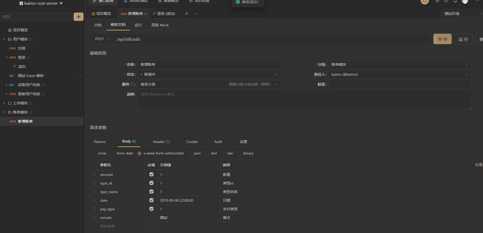Click the plus button beside the search box
Viewport: 483px width, 233px height.
(79, 17)
